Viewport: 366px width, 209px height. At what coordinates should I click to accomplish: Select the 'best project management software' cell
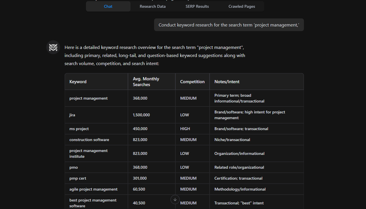93,203
